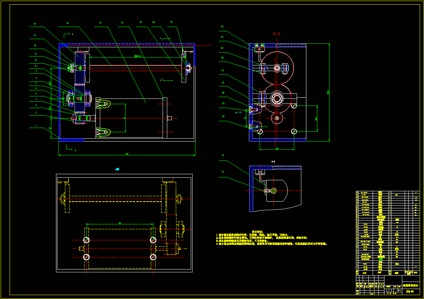
Task: Click part balloon number 21
Action: [x=172, y=22]
